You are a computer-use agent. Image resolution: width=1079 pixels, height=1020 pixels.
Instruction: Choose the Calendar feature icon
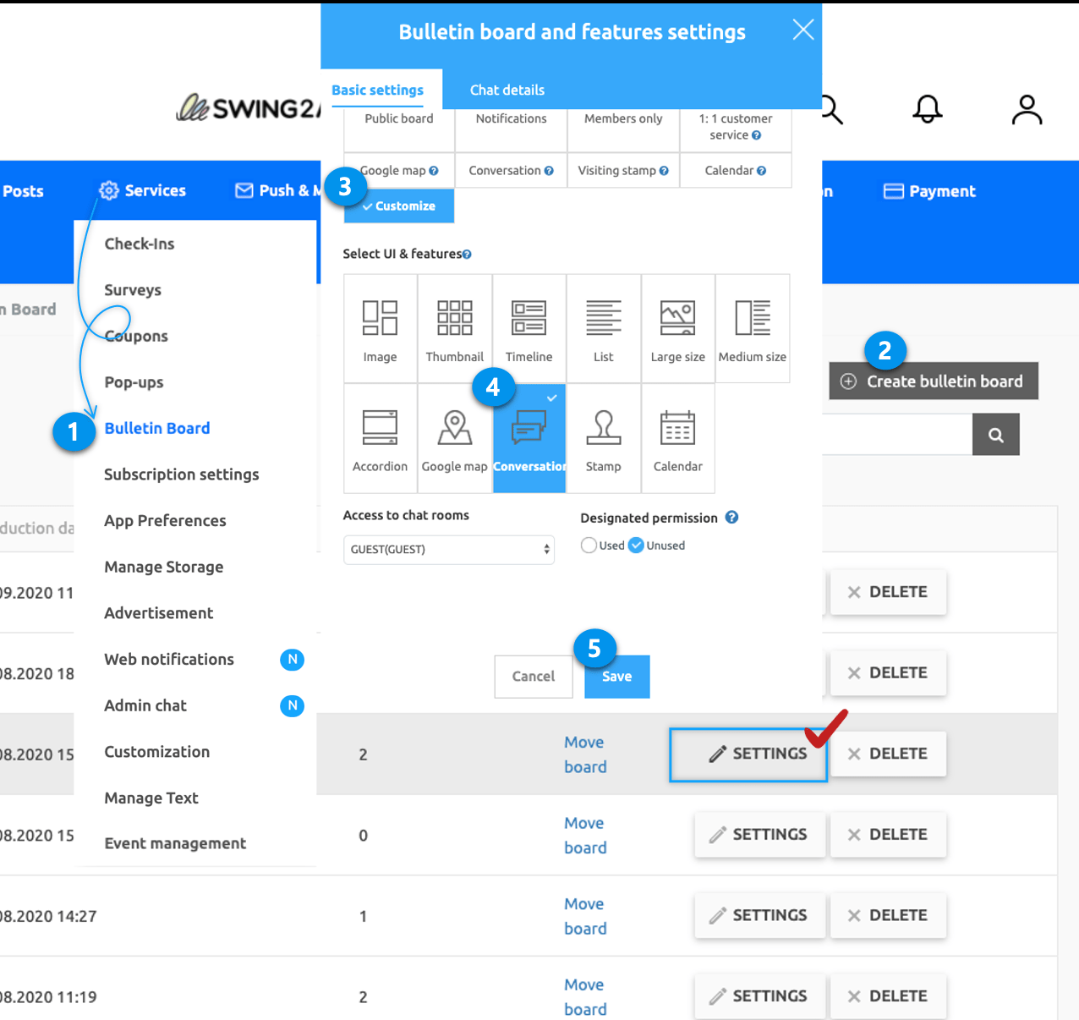pyautogui.click(x=677, y=438)
